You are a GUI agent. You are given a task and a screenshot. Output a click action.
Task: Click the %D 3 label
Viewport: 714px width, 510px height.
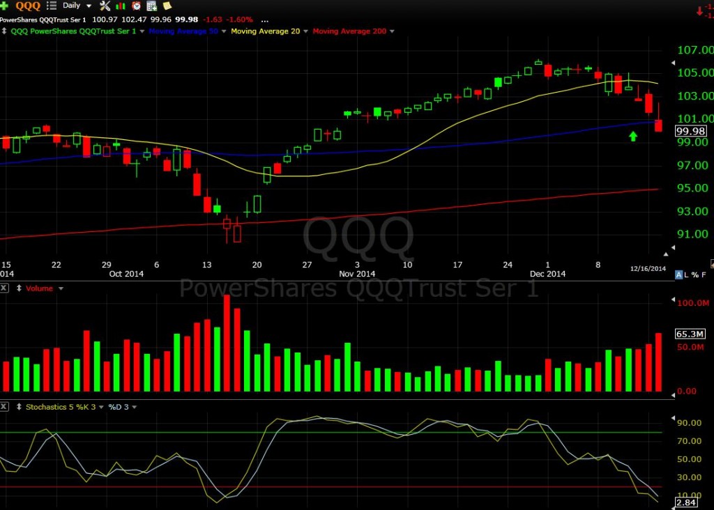[119, 407]
